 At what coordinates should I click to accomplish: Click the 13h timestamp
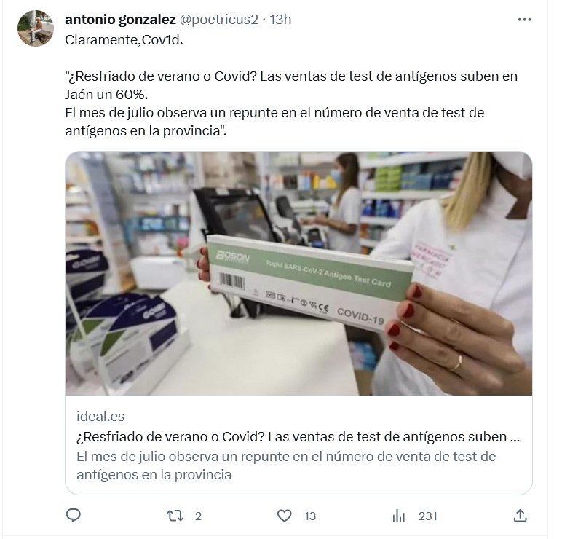coord(280,20)
